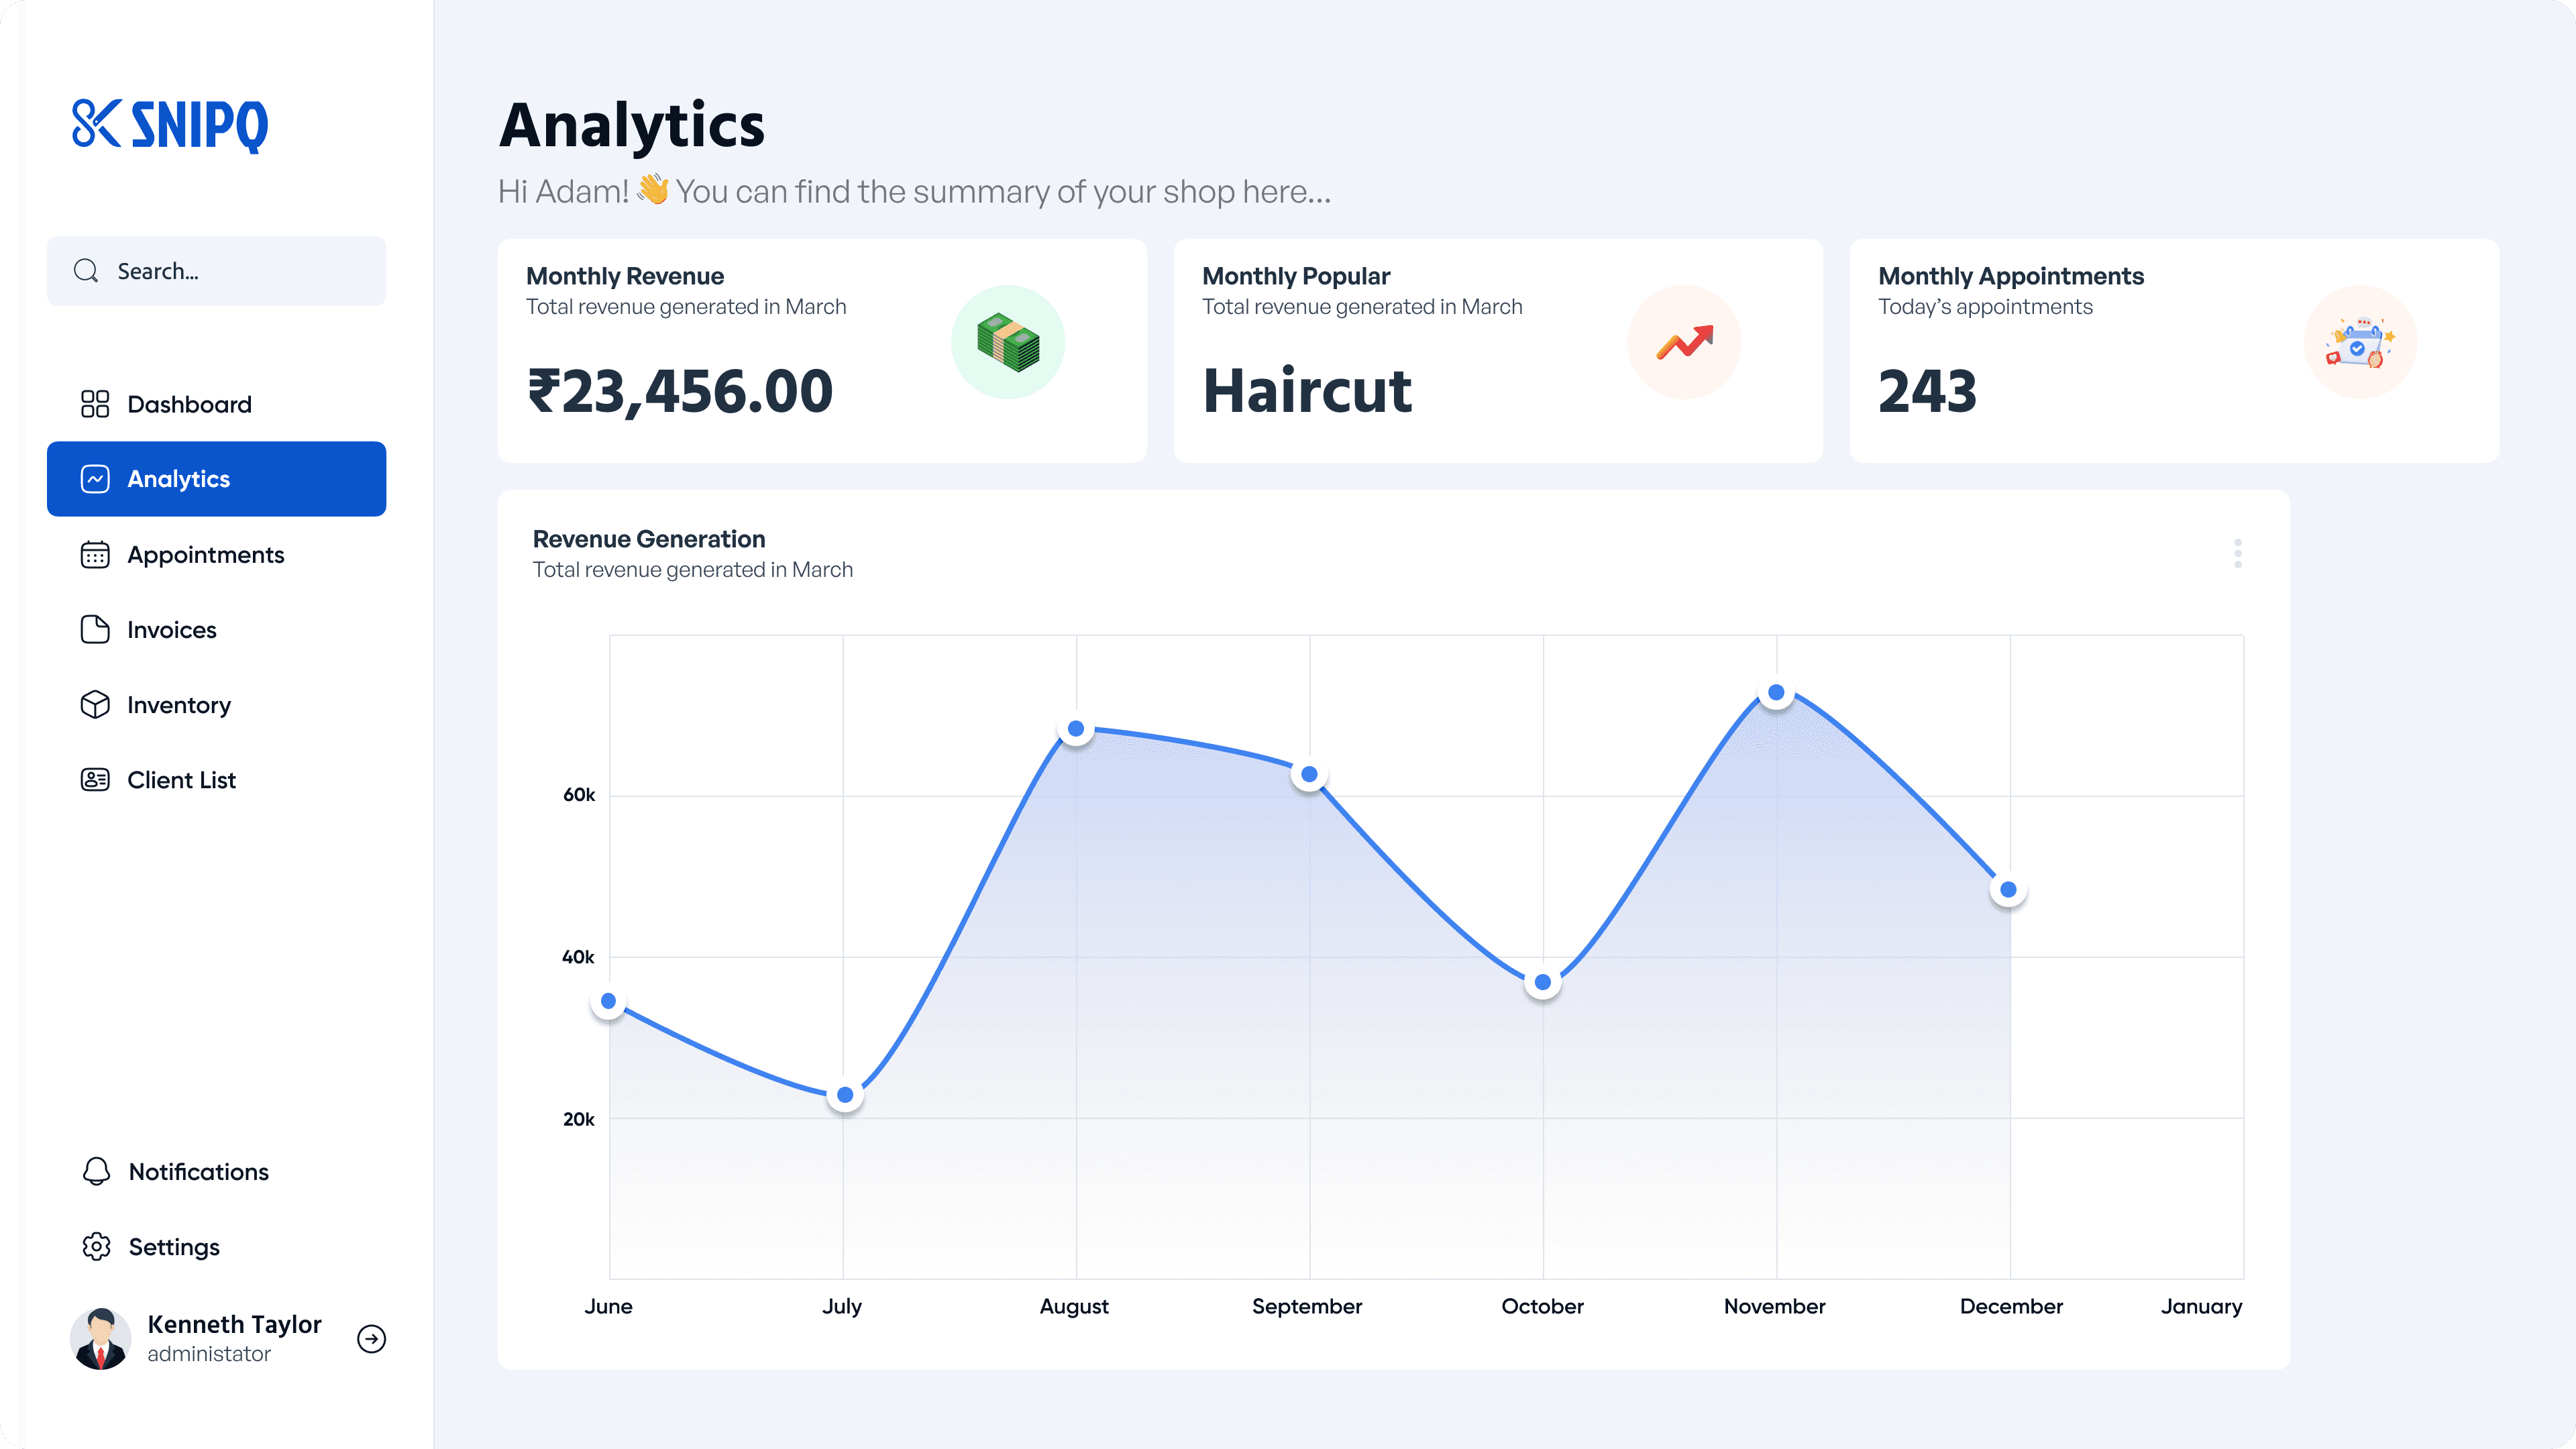Image resolution: width=2576 pixels, height=1449 pixels.
Task: Navigate to Inventory
Action: pyautogui.click(x=178, y=705)
